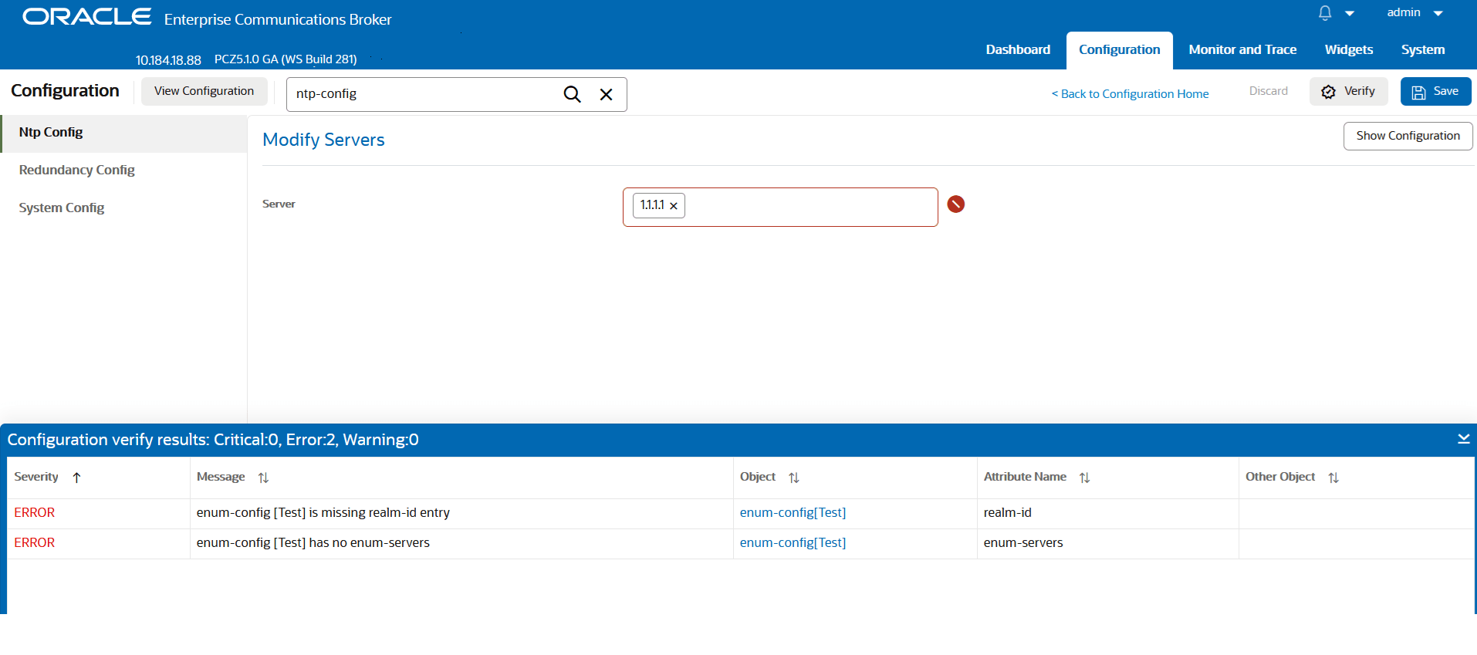
Task: Open enum-config[Test] link in enum-servers row
Action: click(x=793, y=543)
